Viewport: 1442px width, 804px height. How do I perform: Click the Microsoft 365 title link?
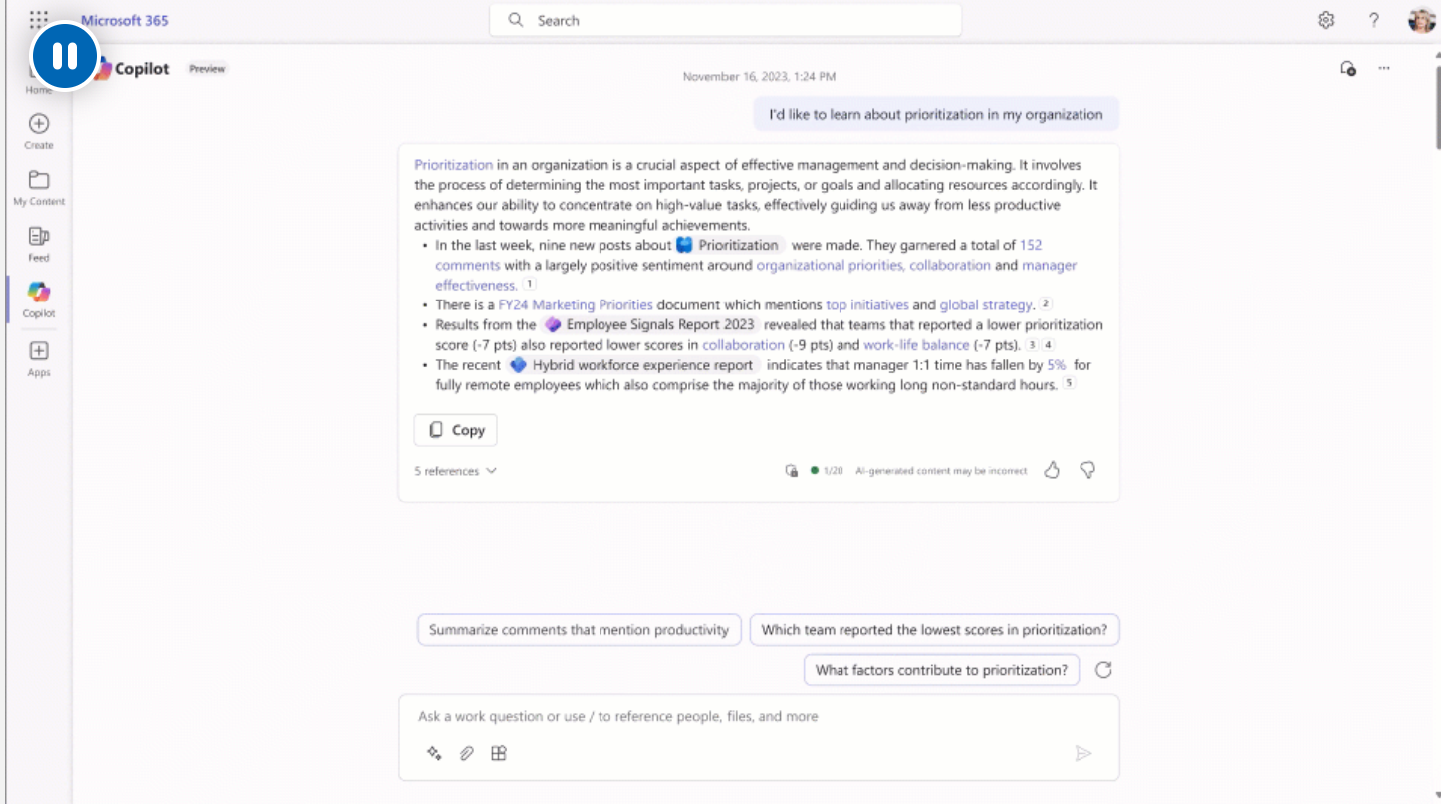[124, 20]
